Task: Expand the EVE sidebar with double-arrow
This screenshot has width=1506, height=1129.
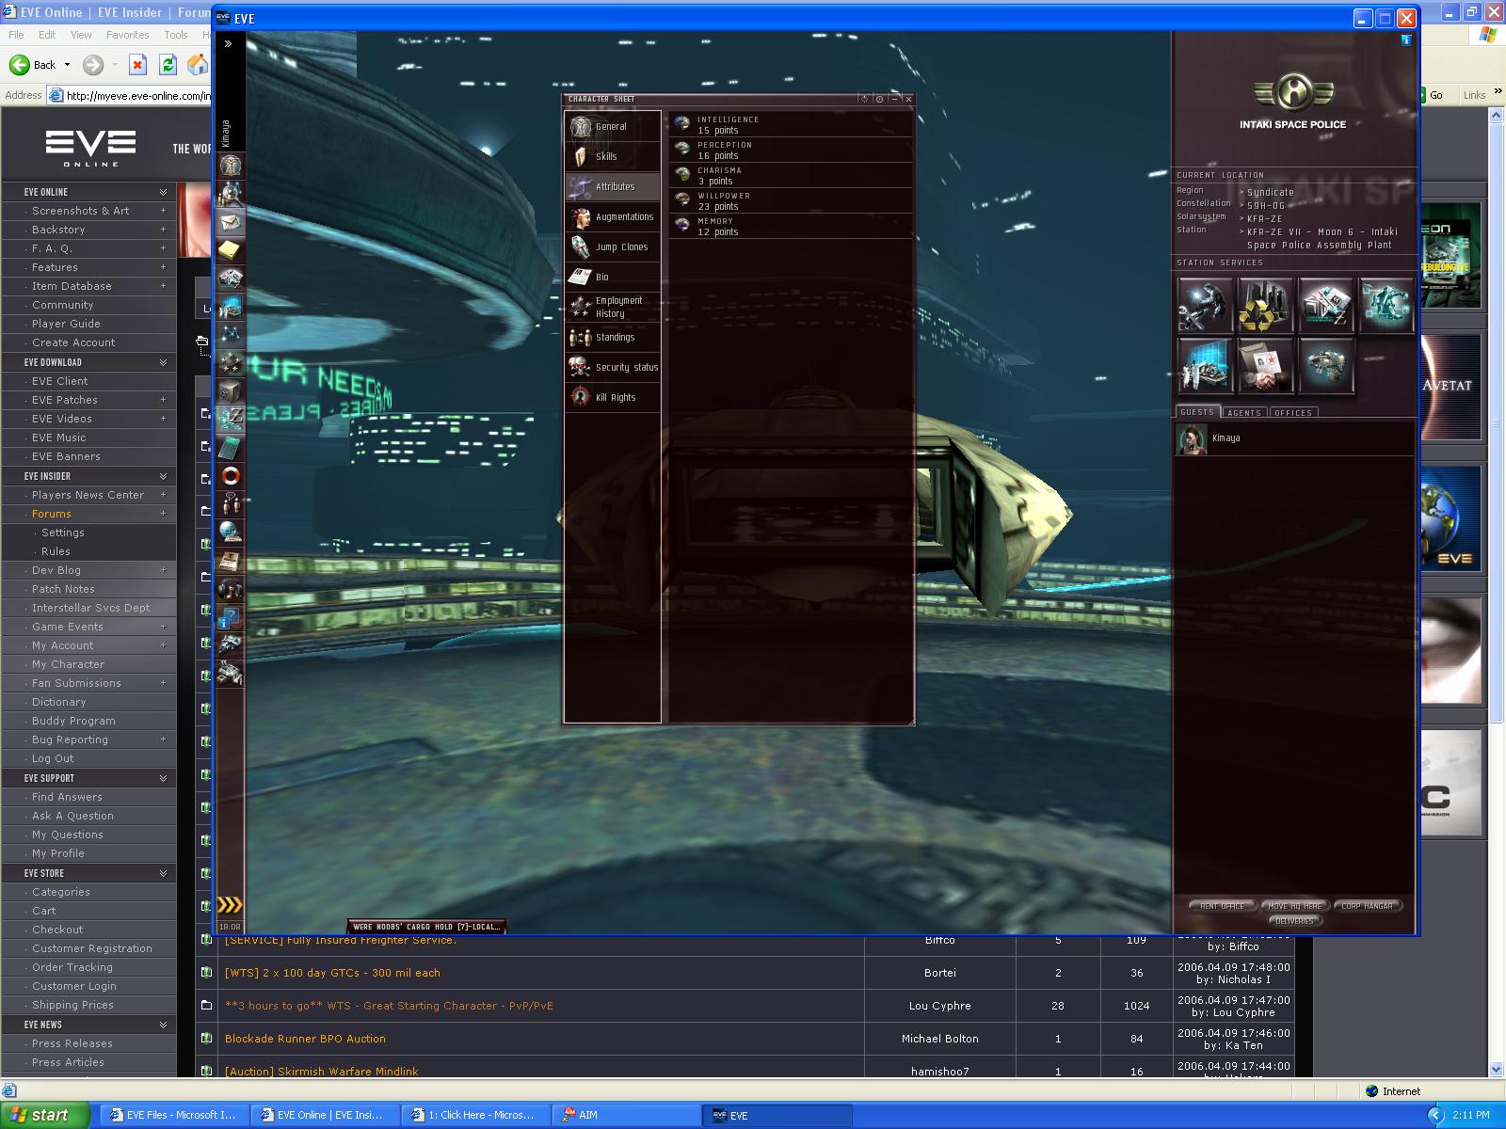Action: 228,43
